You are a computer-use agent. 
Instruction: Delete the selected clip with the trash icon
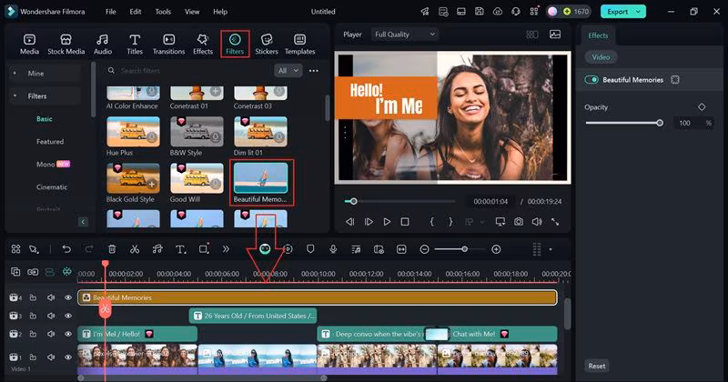pos(112,249)
